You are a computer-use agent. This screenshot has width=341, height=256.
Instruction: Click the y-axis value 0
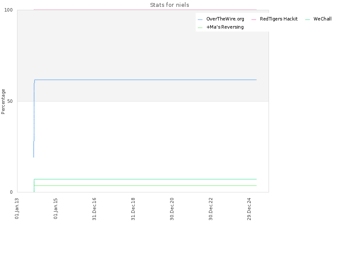[12, 192]
